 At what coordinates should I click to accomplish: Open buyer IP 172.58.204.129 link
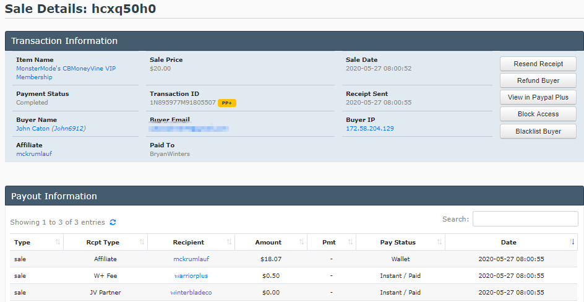tap(370, 129)
